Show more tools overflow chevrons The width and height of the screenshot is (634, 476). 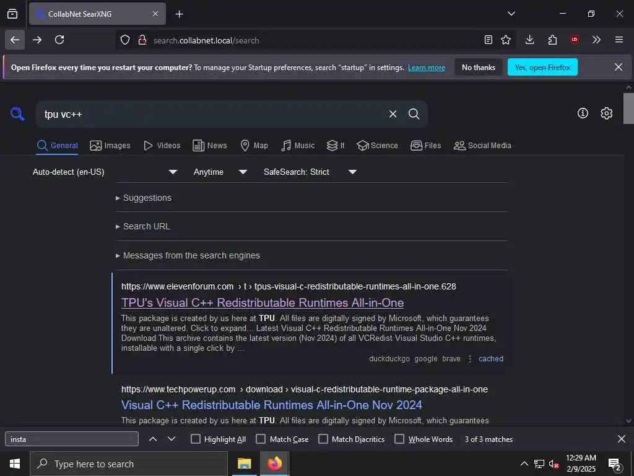coord(596,40)
